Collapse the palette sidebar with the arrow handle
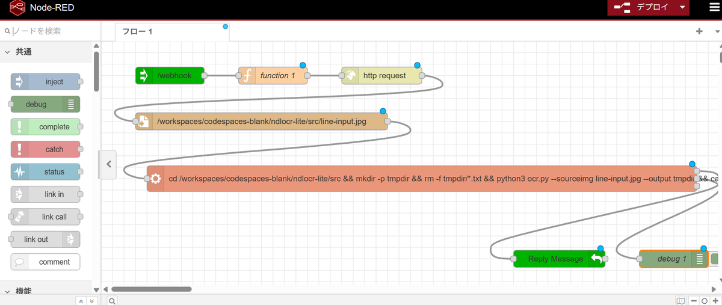Image resolution: width=722 pixels, height=305 pixels. pos(108,164)
